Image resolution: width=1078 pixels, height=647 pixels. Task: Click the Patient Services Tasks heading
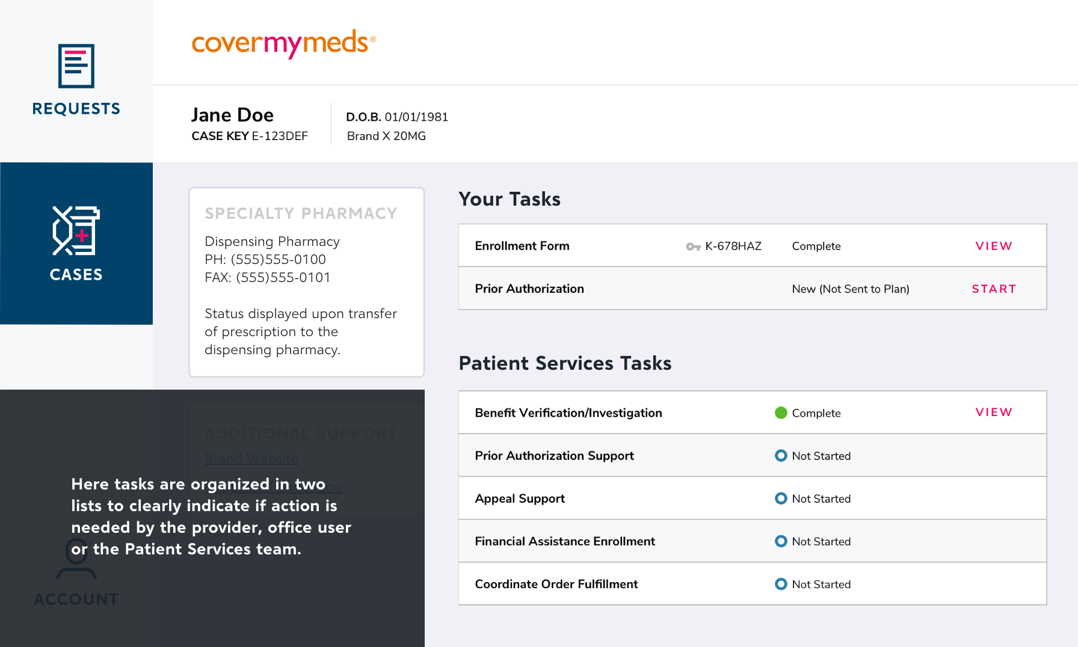click(565, 363)
